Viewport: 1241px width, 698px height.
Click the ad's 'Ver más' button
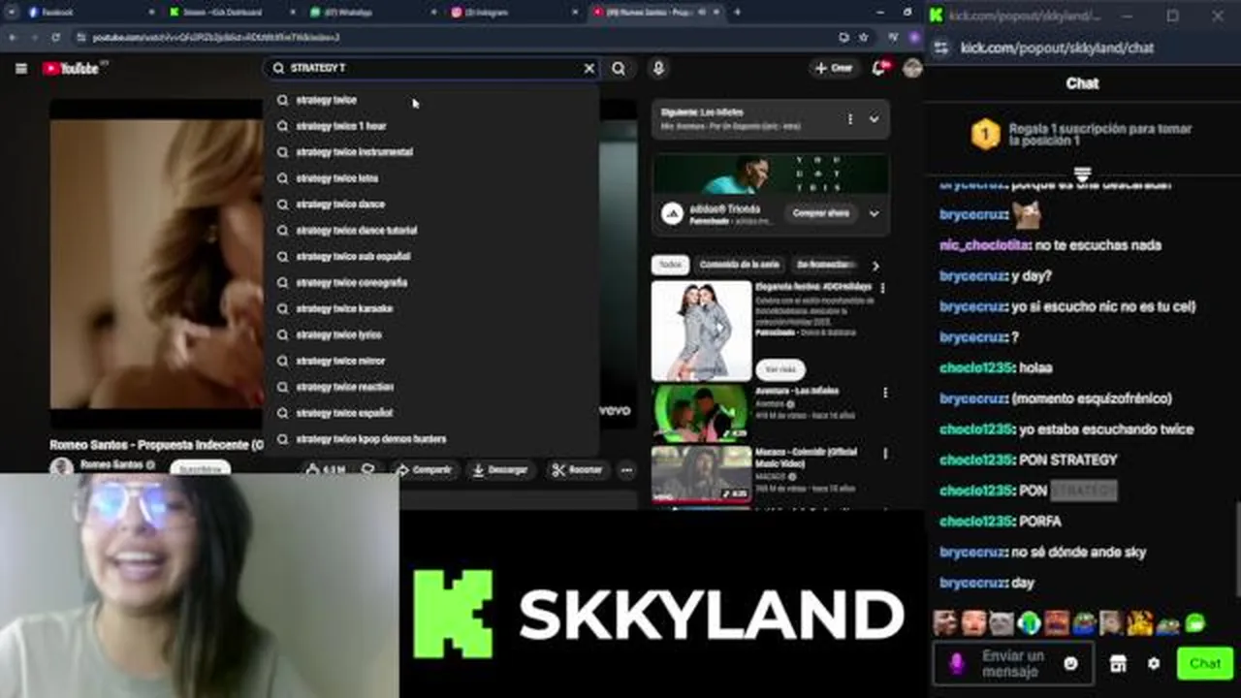click(780, 369)
